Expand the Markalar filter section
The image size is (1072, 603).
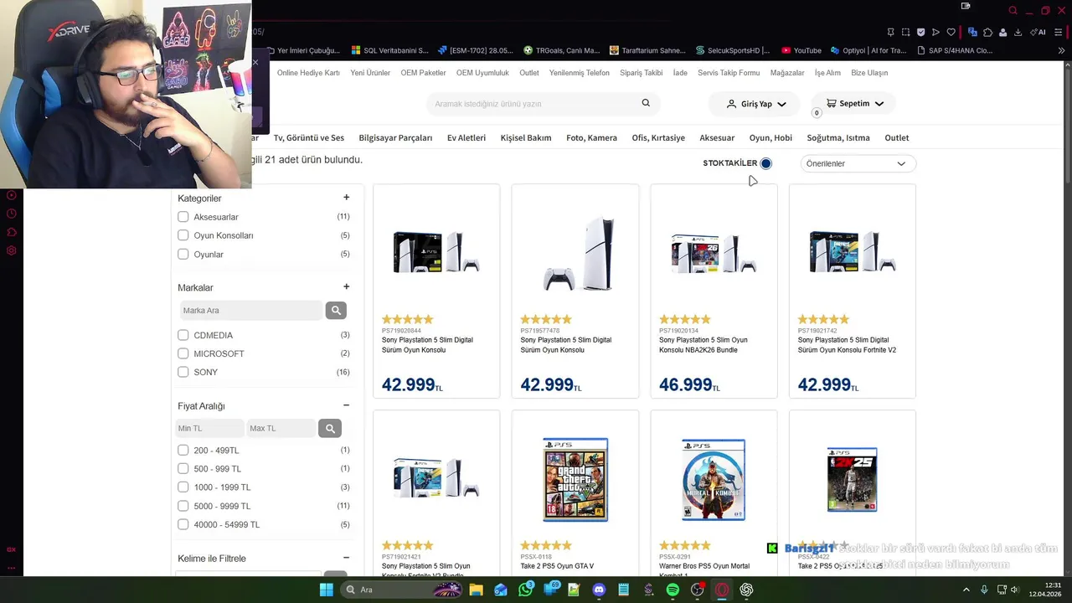click(346, 286)
